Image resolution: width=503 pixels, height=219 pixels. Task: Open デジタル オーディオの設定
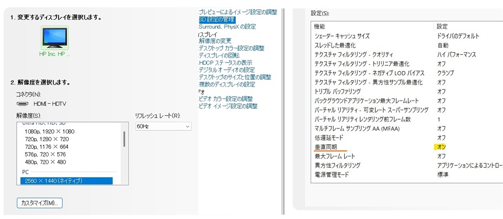227,70
